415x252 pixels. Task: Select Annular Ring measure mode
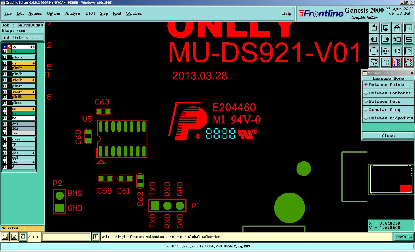pos(388,110)
